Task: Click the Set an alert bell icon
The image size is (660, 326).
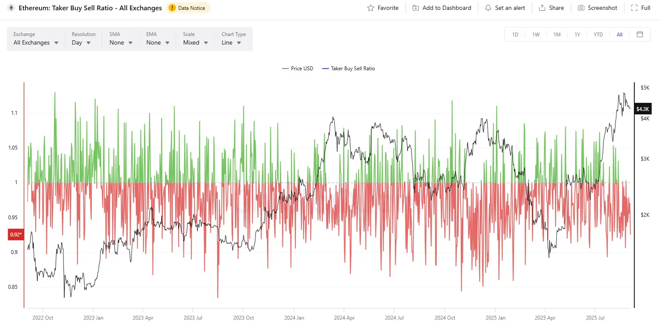Action: (488, 8)
